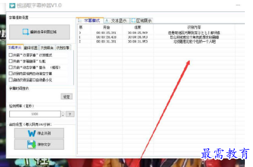Open the 区域展示 tab

click(141, 20)
